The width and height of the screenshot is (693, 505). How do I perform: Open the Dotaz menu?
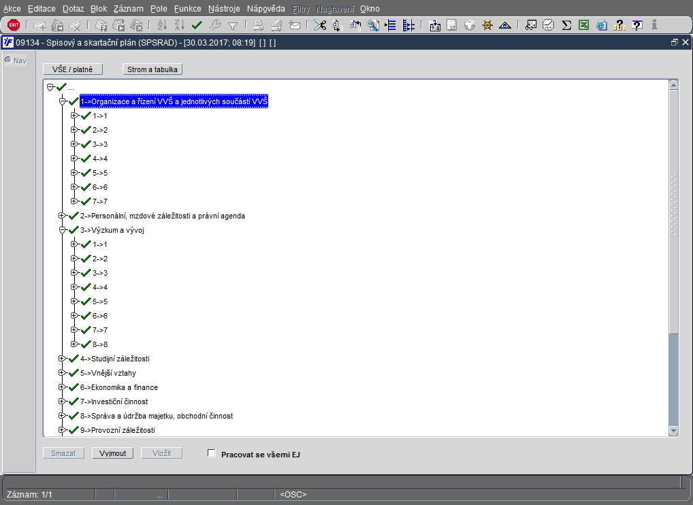[x=73, y=9]
